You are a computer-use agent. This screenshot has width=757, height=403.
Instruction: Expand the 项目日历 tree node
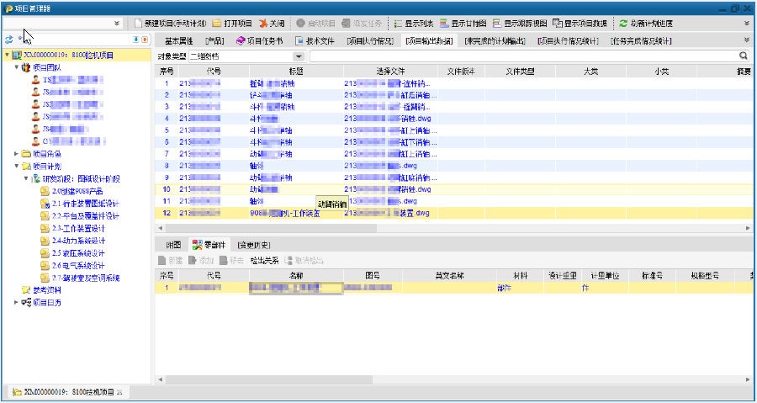point(17,302)
